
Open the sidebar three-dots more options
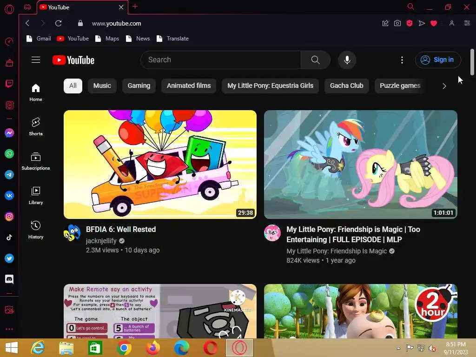pos(9,329)
